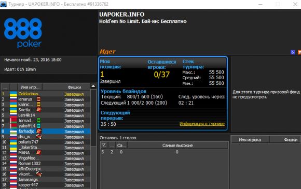301x189 pixels.
Task: Select the polaris747 player row
Action: point(46,142)
